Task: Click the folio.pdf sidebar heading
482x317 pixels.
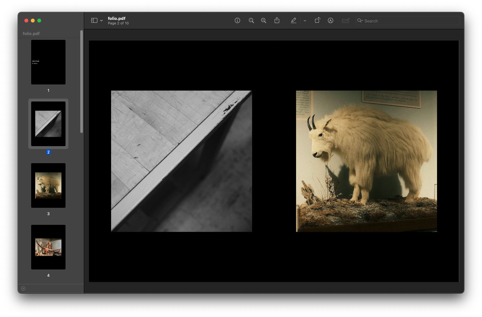Action: [31, 33]
